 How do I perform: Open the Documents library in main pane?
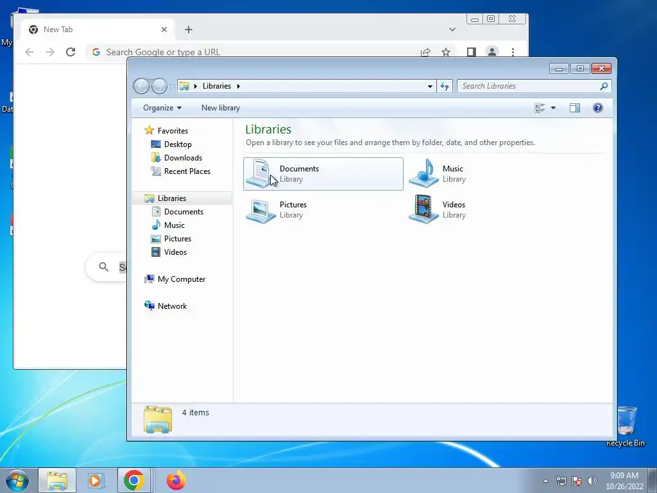click(323, 174)
